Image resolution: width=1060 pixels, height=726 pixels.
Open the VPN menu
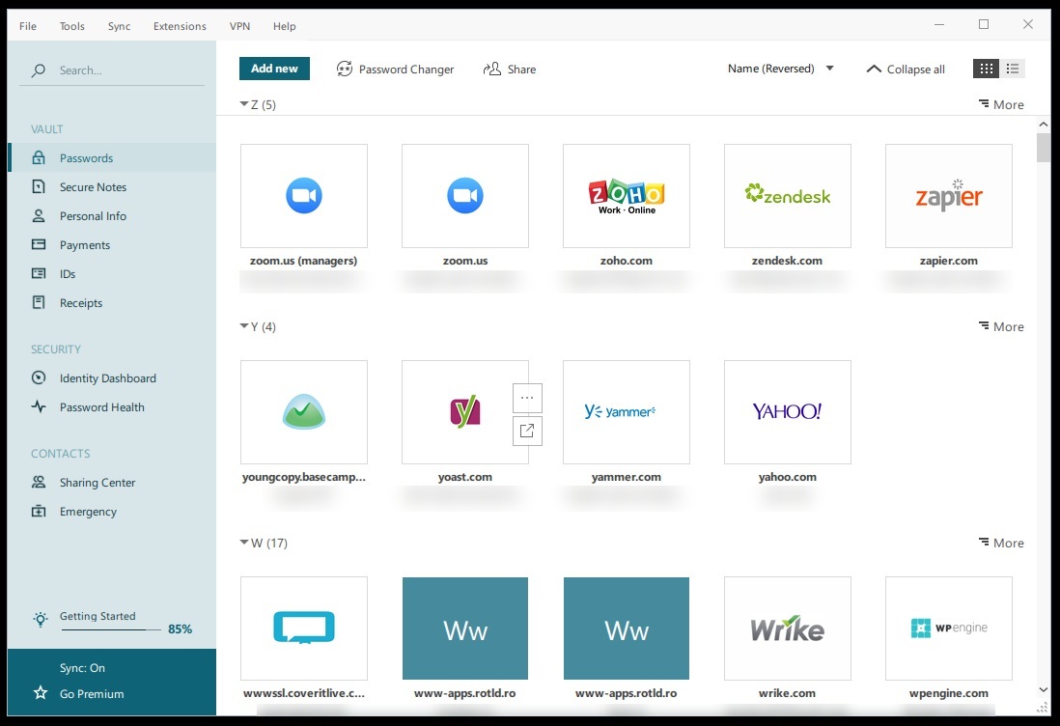239,26
